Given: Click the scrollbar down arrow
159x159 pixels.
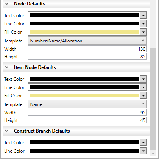Looking at the screenshot, I should point(153,153).
